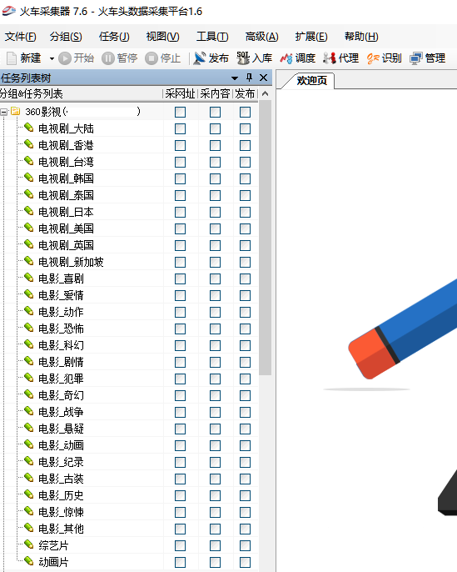
Task: Select the 电影_科幻 task item
Action: click(61, 345)
